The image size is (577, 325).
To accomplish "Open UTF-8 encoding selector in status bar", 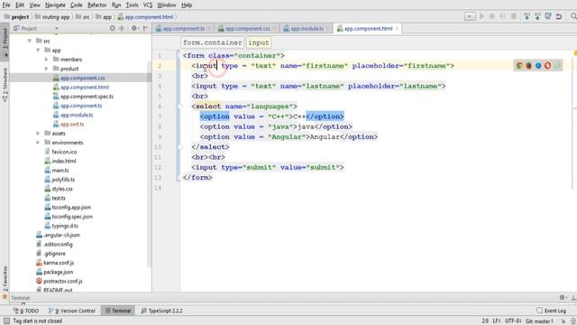I will (513, 321).
